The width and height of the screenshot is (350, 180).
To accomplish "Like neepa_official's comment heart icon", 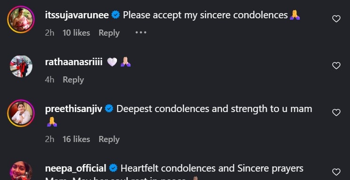I will (x=336, y=172).
